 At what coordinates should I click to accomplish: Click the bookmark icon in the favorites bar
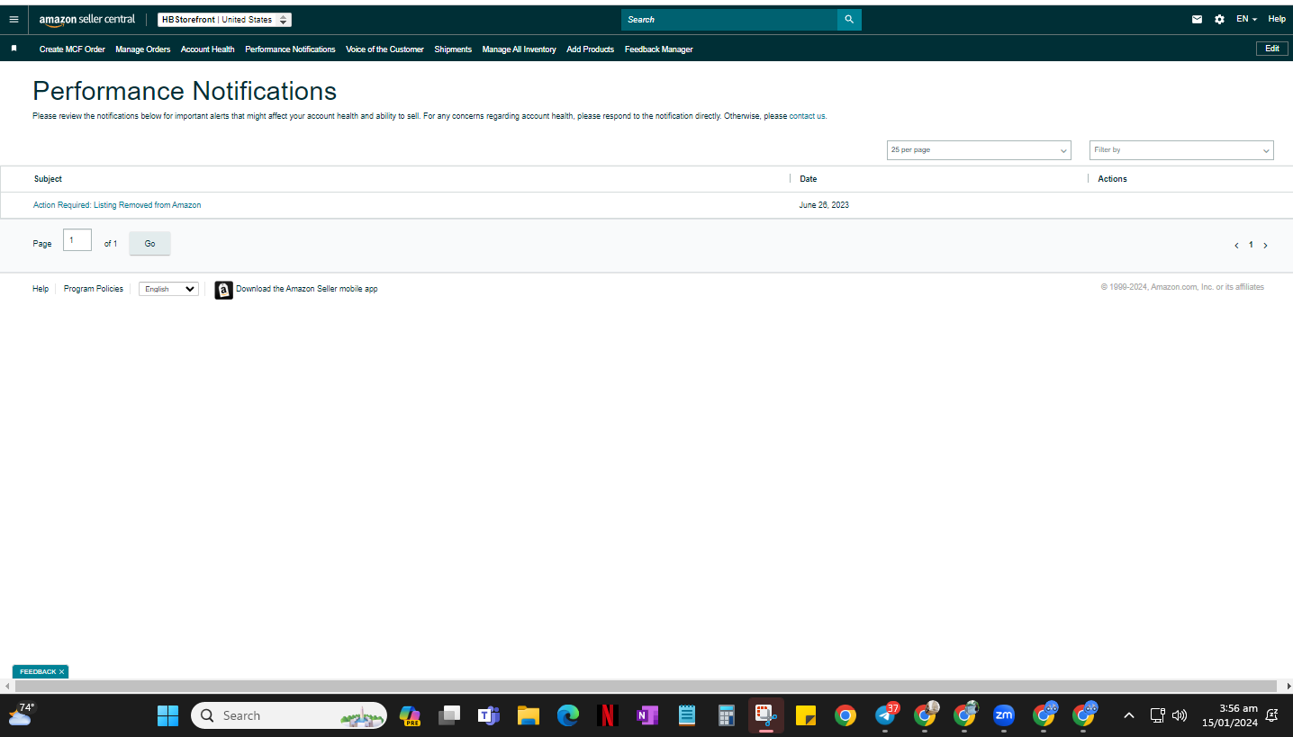[x=14, y=49]
